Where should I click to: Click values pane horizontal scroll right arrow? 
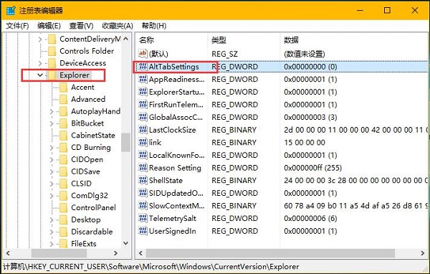coord(422,253)
